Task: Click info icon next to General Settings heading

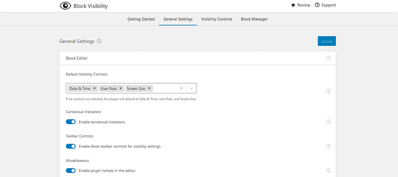Action: point(99,41)
